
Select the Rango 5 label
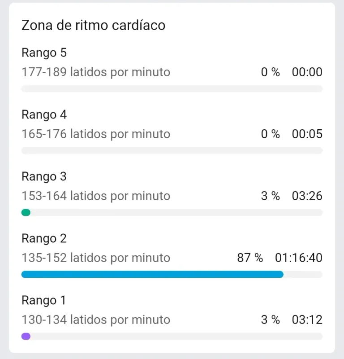pos(44,53)
